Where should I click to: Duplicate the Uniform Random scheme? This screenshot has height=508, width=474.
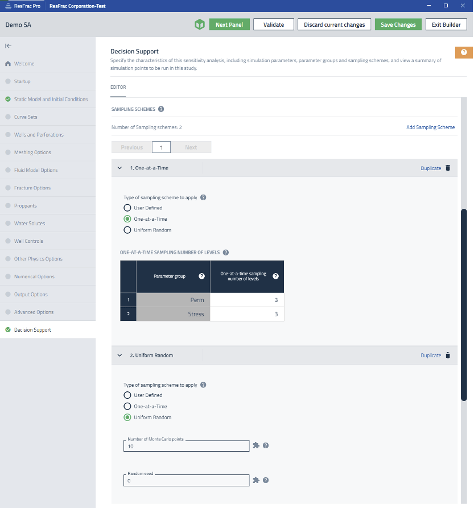tap(431, 356)
